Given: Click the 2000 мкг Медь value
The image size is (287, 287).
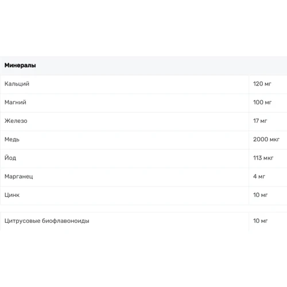Looking at the screenshot, I should click(266, 139).
